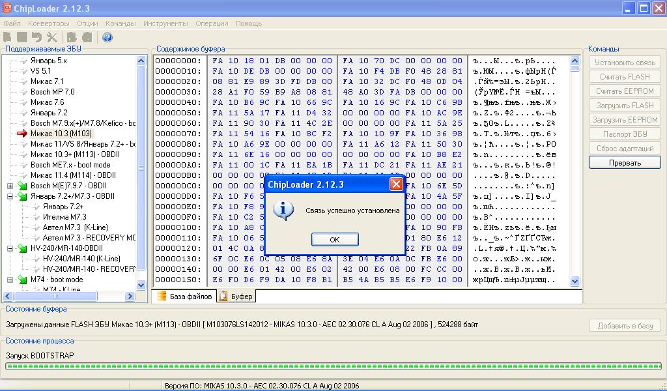The width and height of the screenshot is (667, 391).
Task: Open the Опции menu
Action: (x=87, y=23)
